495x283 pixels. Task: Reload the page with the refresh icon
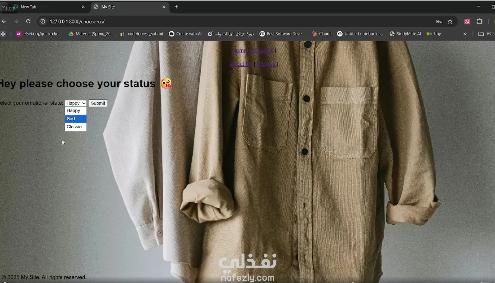[28, 21]
